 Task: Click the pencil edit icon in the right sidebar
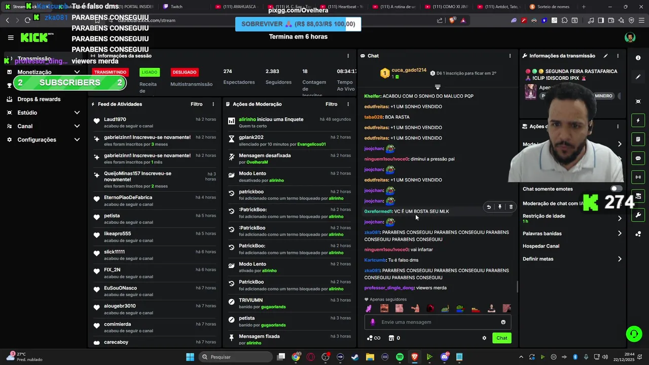[x=638, y=77]
